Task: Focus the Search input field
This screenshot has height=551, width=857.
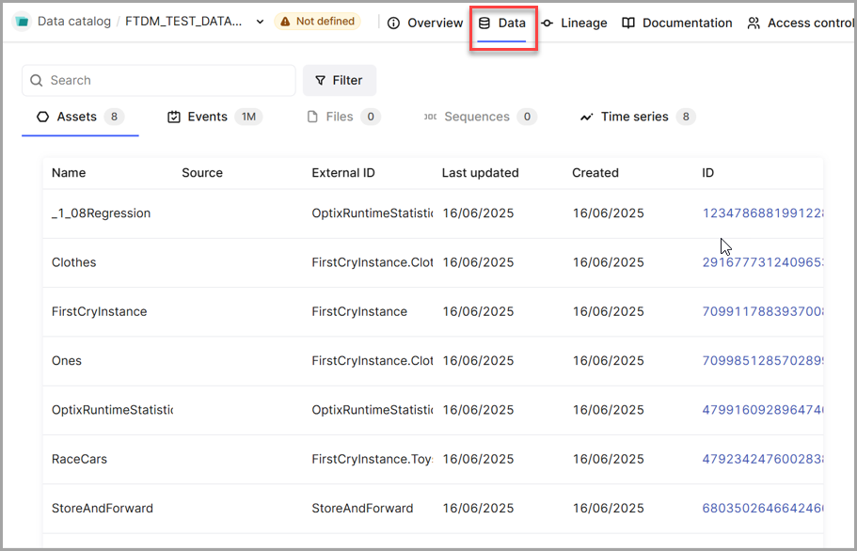Action: click(x=159, y=80)
